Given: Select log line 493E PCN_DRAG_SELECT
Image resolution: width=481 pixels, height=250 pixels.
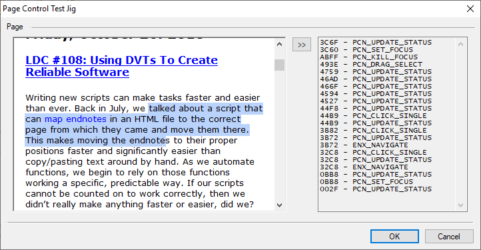Looking at the screenshot, I should pyautogui.click(x=371, y=65).
